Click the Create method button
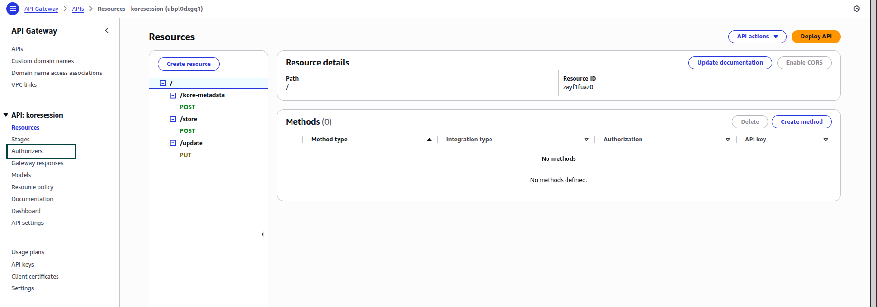The image size is (877, 307). click(x=801, y=122)
